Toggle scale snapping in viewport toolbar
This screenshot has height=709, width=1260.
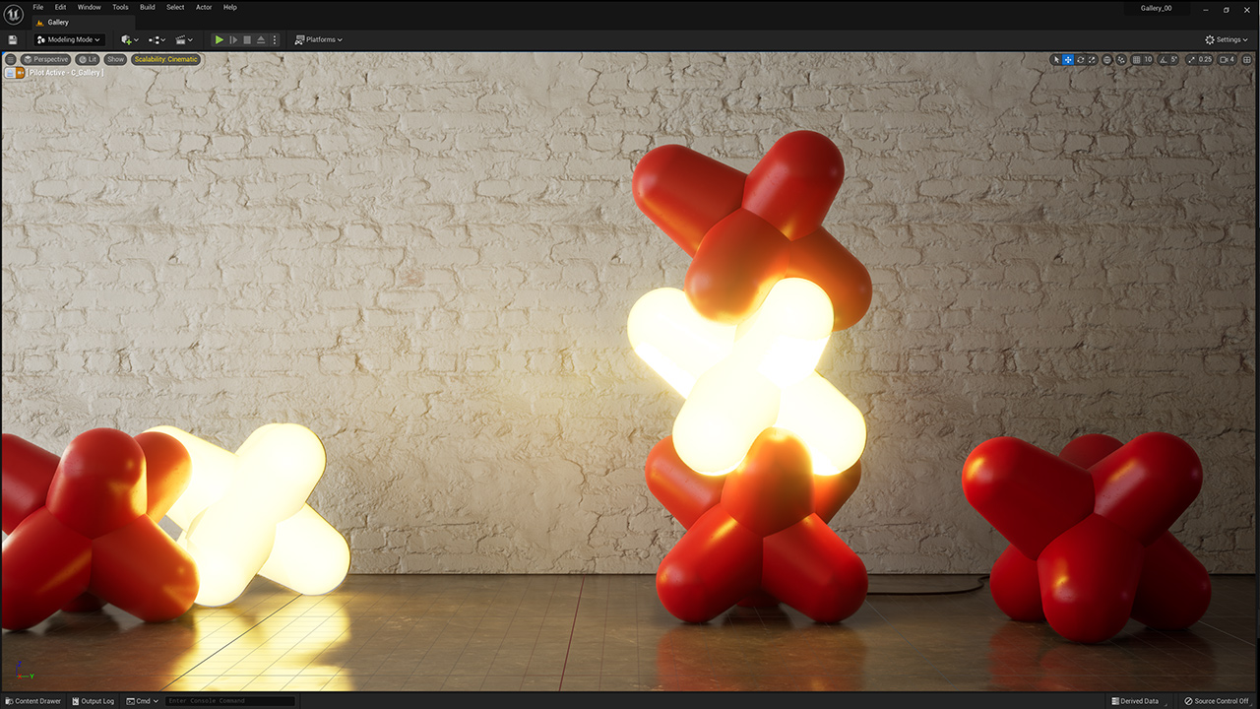click(1191, 60)
